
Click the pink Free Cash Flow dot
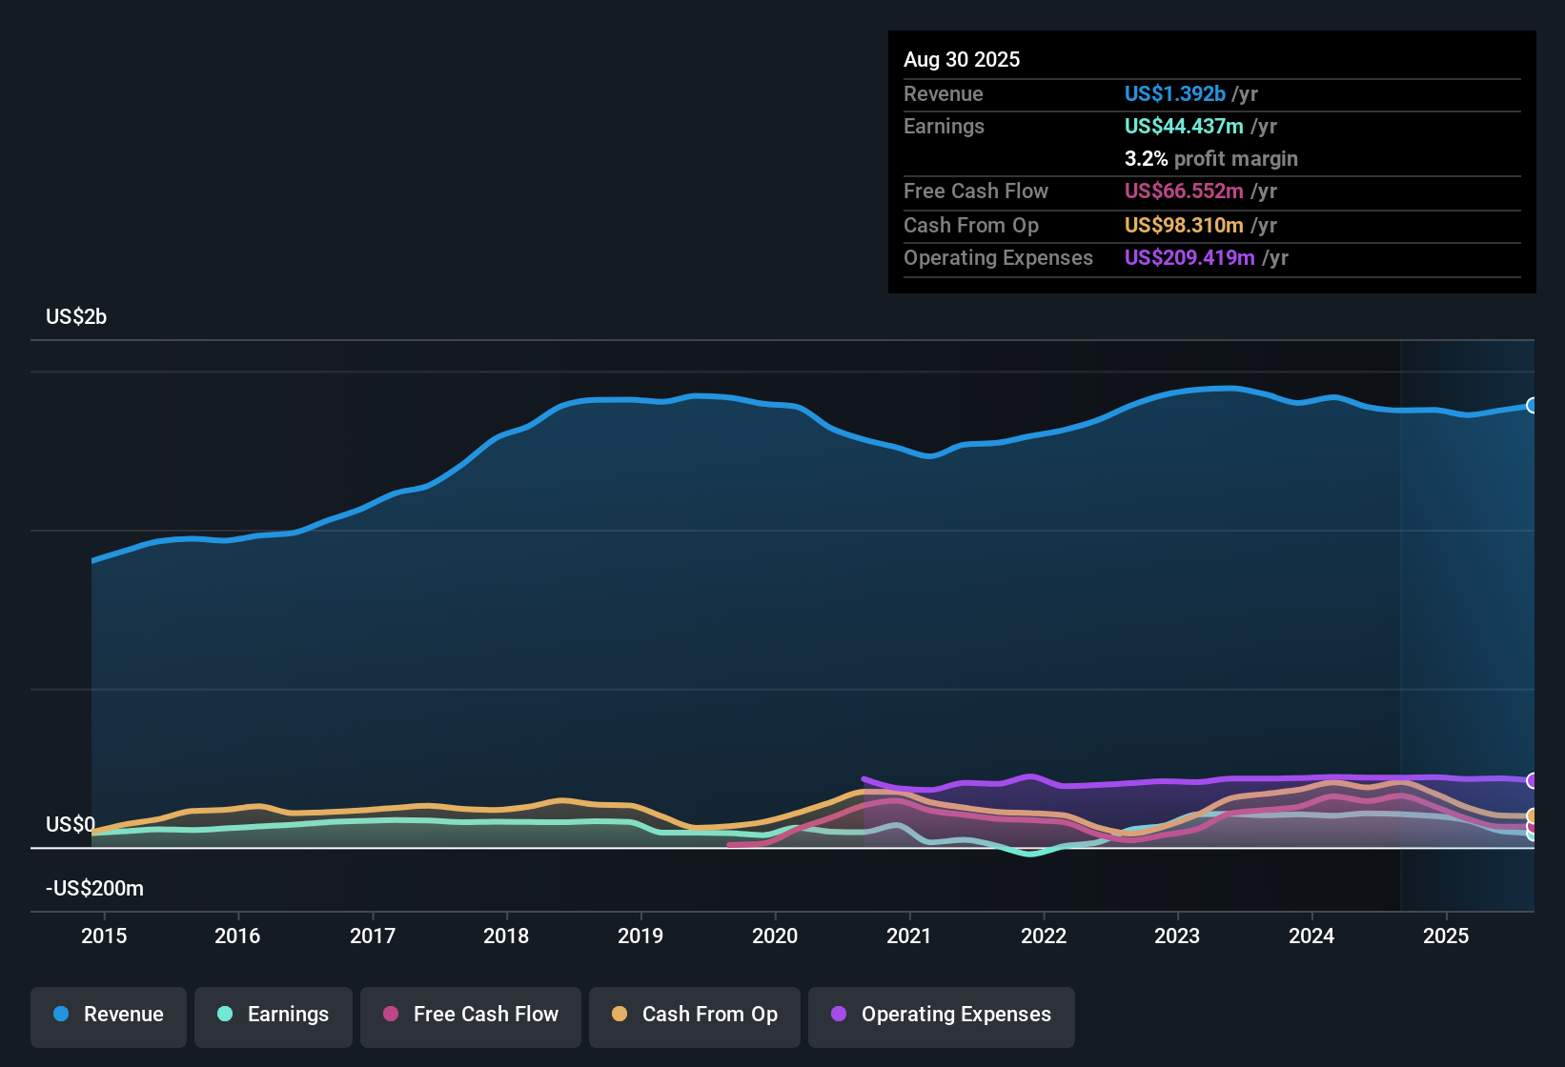point(391,1015)
